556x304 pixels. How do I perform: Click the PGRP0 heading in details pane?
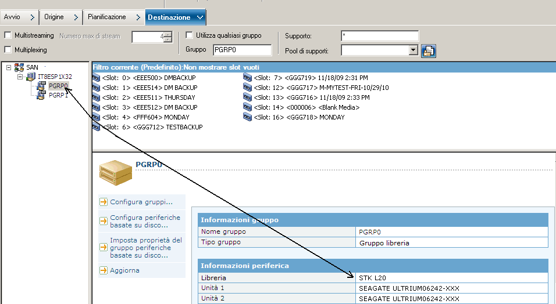click(x=149, y=165)
